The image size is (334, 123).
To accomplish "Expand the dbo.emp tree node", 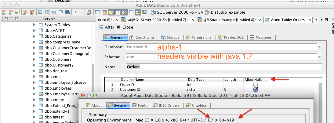I will tap(34, 77).
